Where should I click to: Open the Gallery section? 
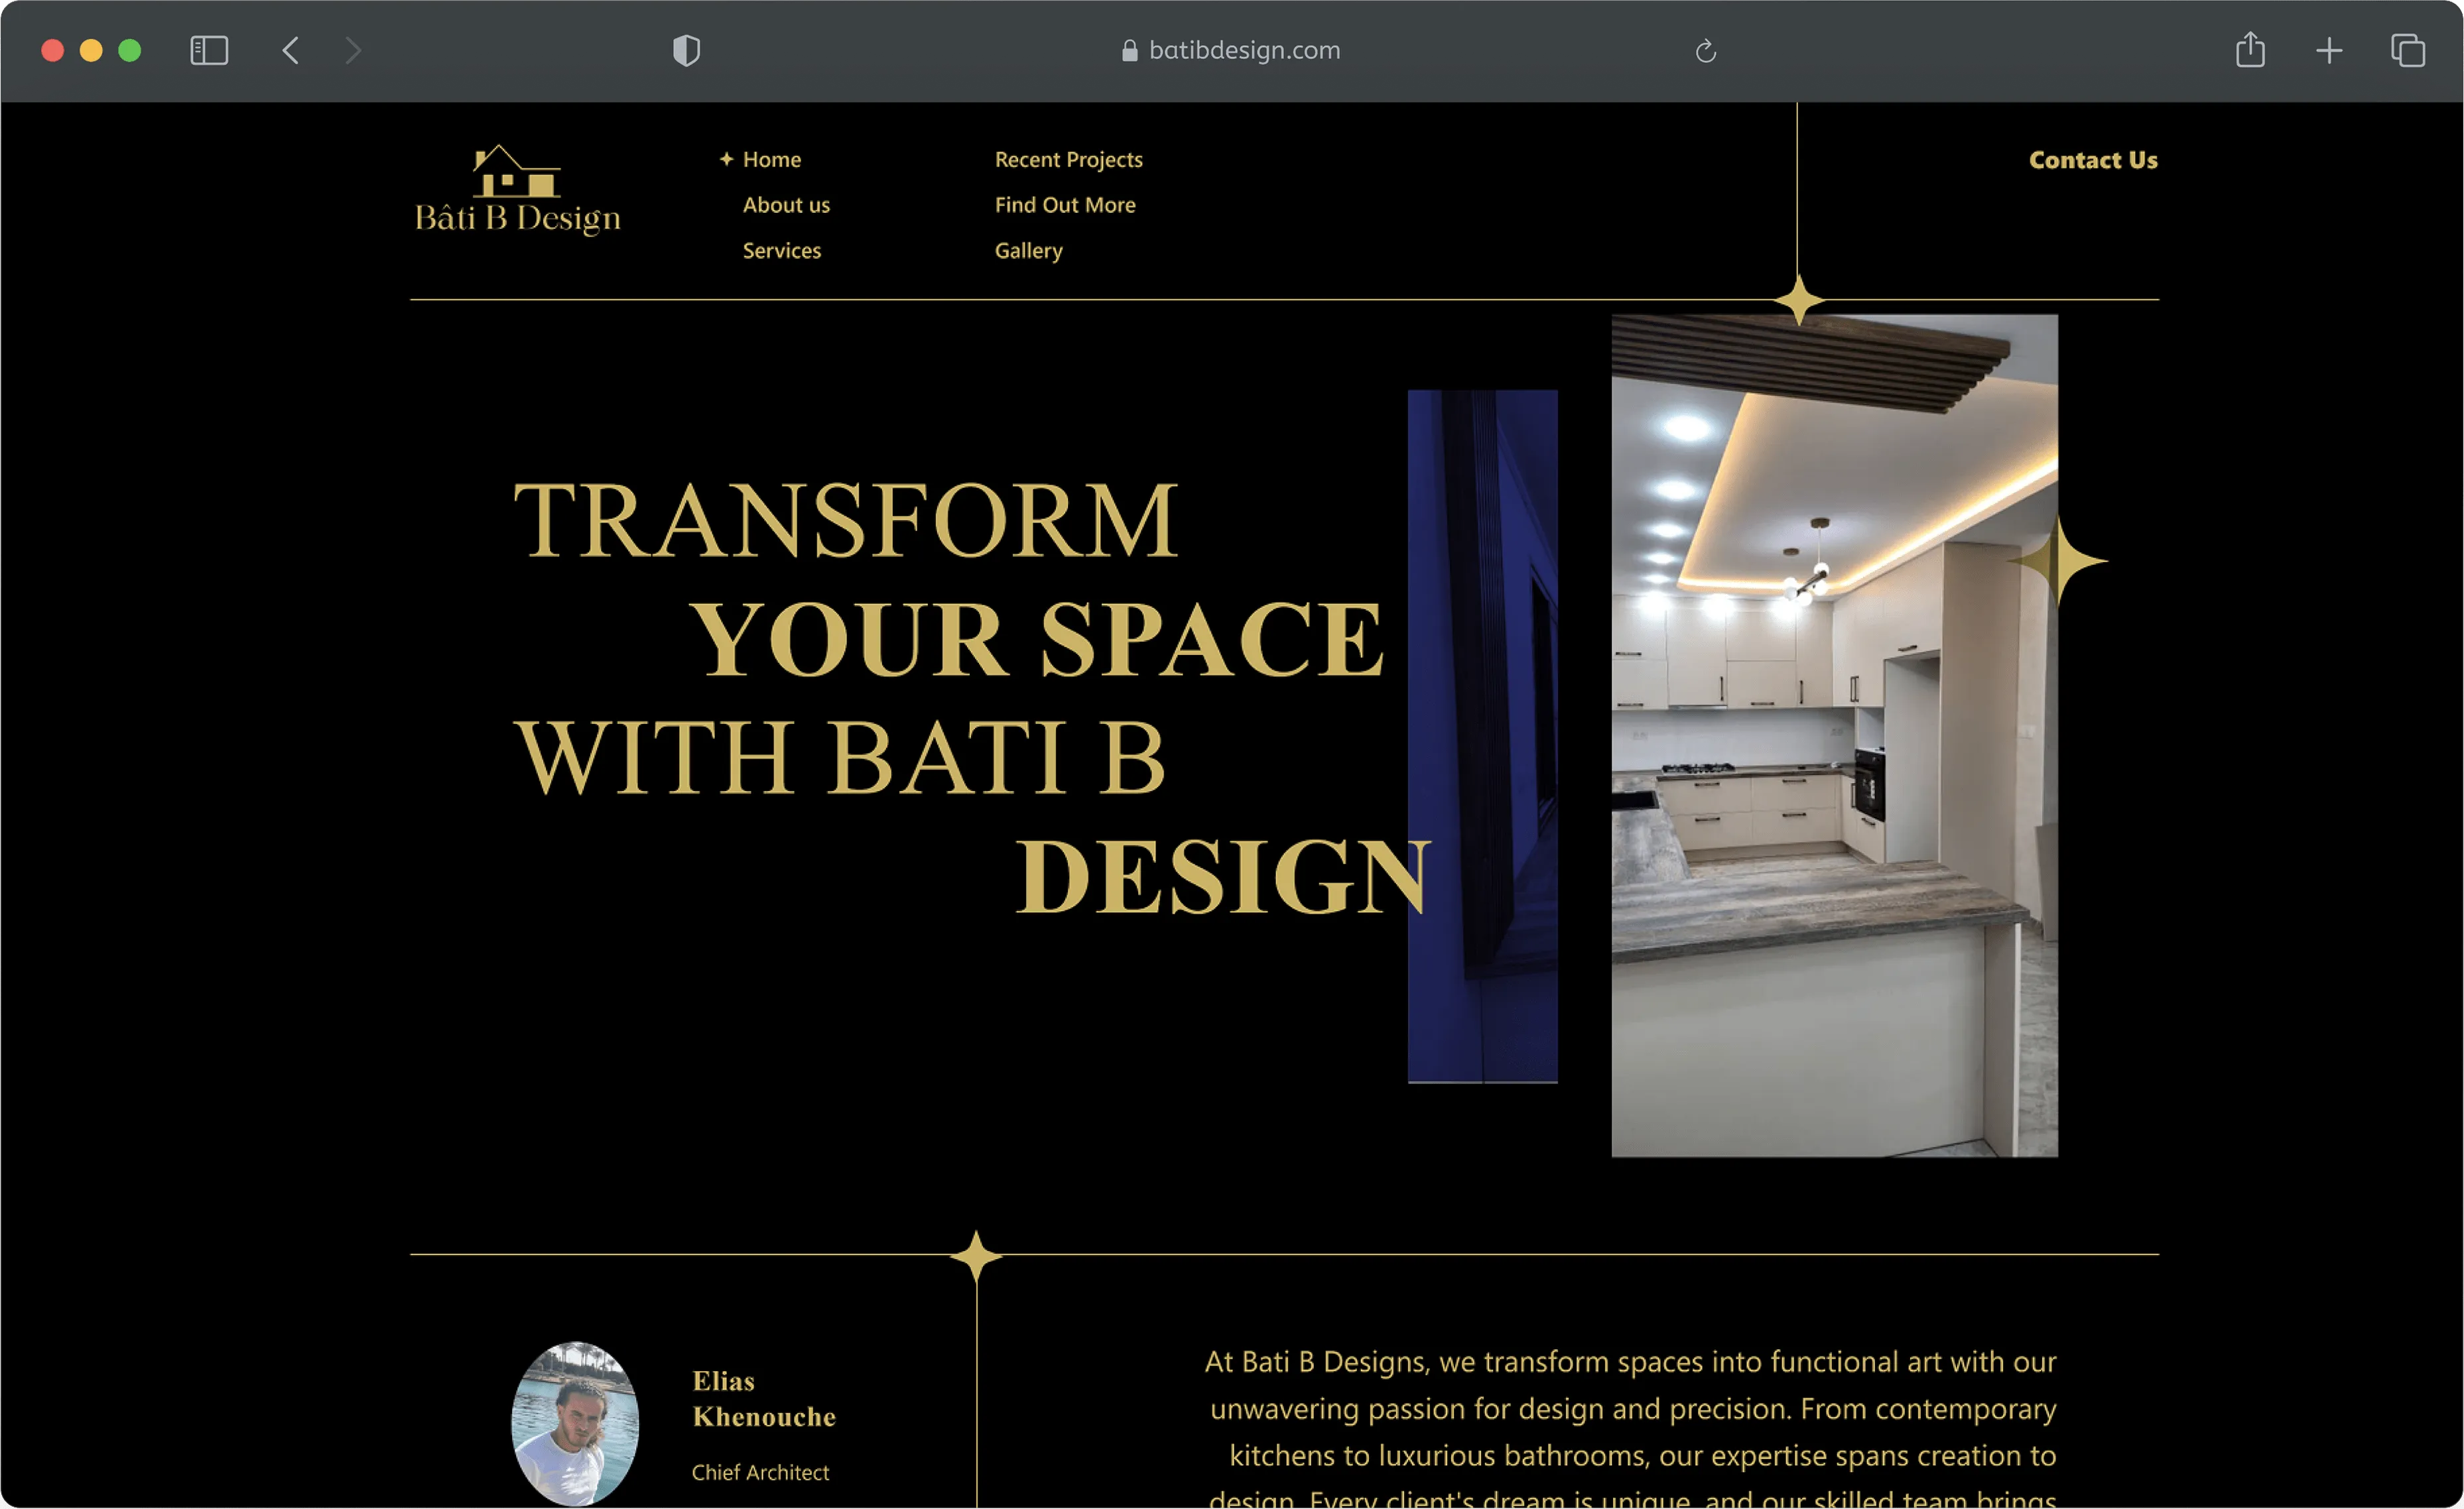click(x=1028, y=250)
